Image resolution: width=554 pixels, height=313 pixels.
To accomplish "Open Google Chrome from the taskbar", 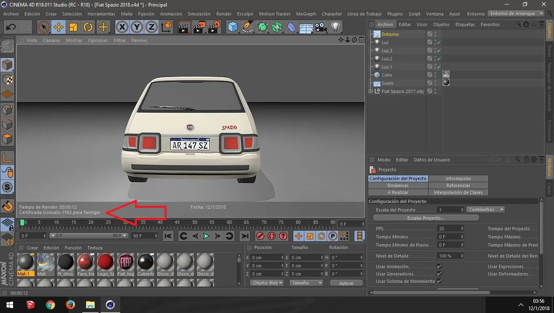I will (x=51, y=305).
